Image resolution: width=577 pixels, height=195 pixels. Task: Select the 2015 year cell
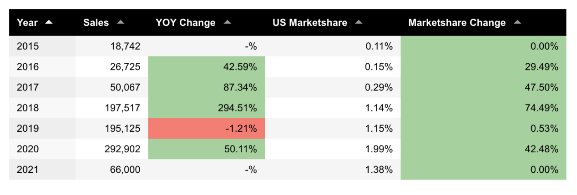tap(28, 46)
